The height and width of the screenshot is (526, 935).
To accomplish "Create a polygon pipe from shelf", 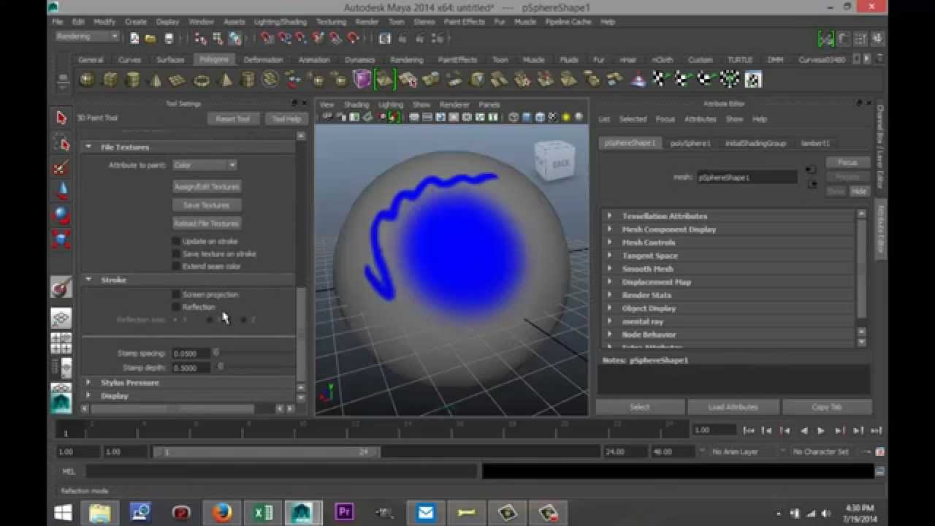I will point(248,80).
